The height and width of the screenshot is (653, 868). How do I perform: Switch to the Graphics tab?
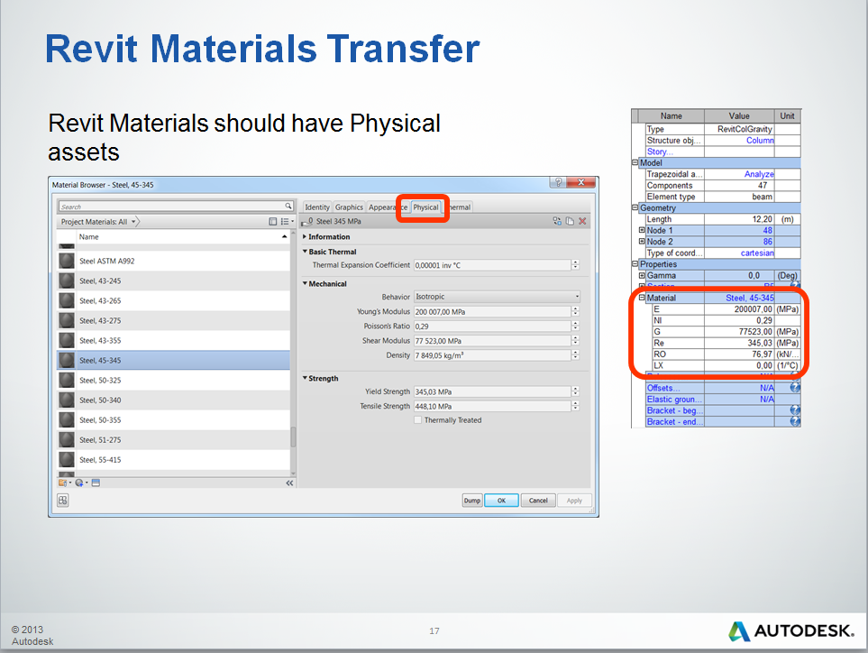[x=349, y=207]
